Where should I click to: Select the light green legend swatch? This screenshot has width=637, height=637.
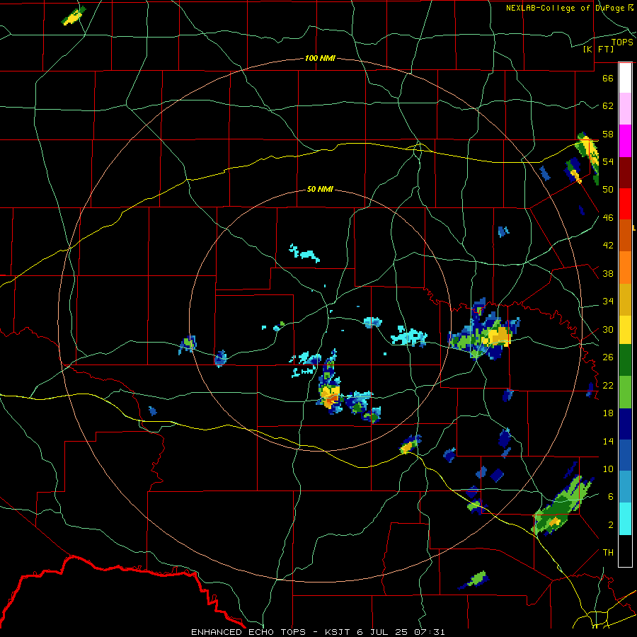[625, 392]
